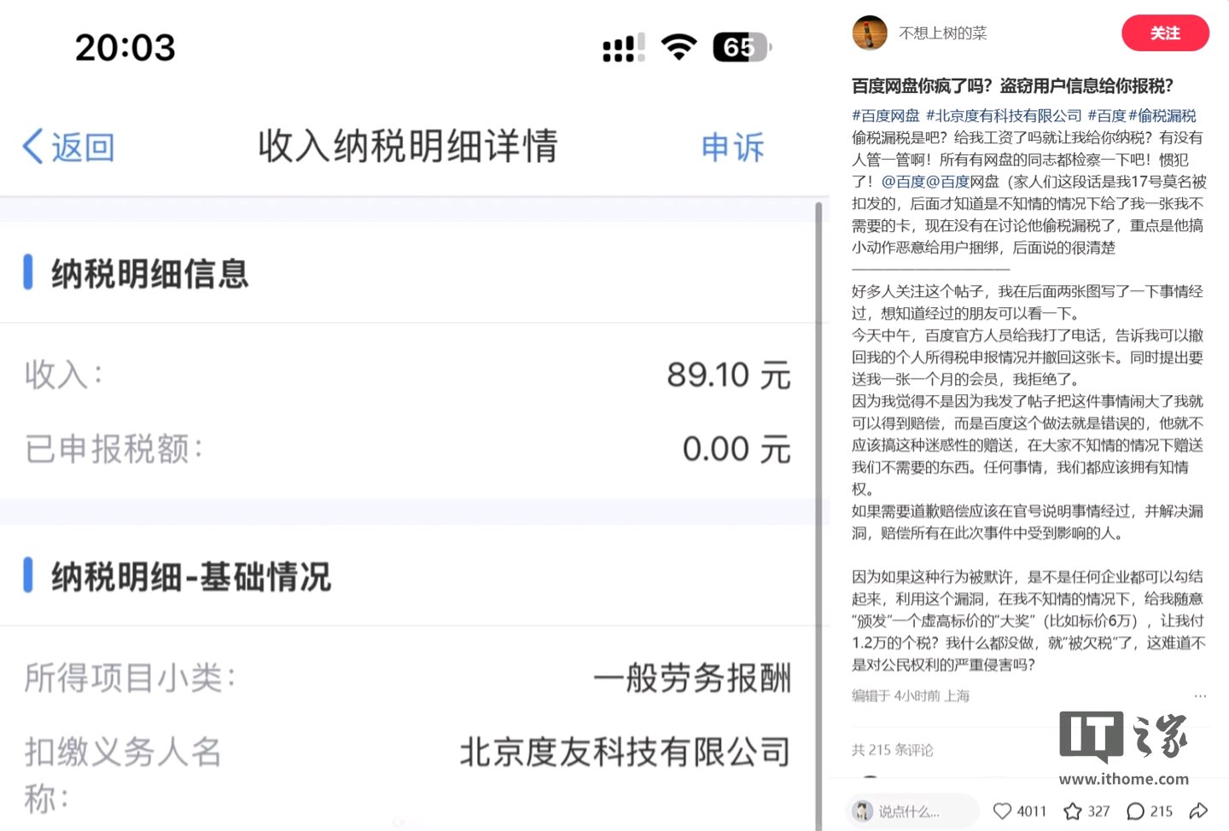Open the #偷税漏税 hashtag
Image resolution: width=1229 pixels, height=831 pixels.
tap(1162, 115)
